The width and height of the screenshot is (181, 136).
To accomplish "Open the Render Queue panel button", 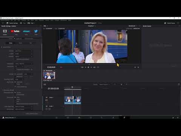I will click(x=170, y=23).
